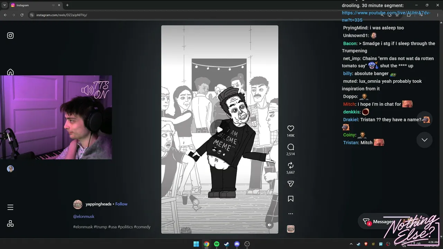Share the reel with the paper-plane icon
The height and width of the screenshot is (249, 443).
tap(291, 184)
